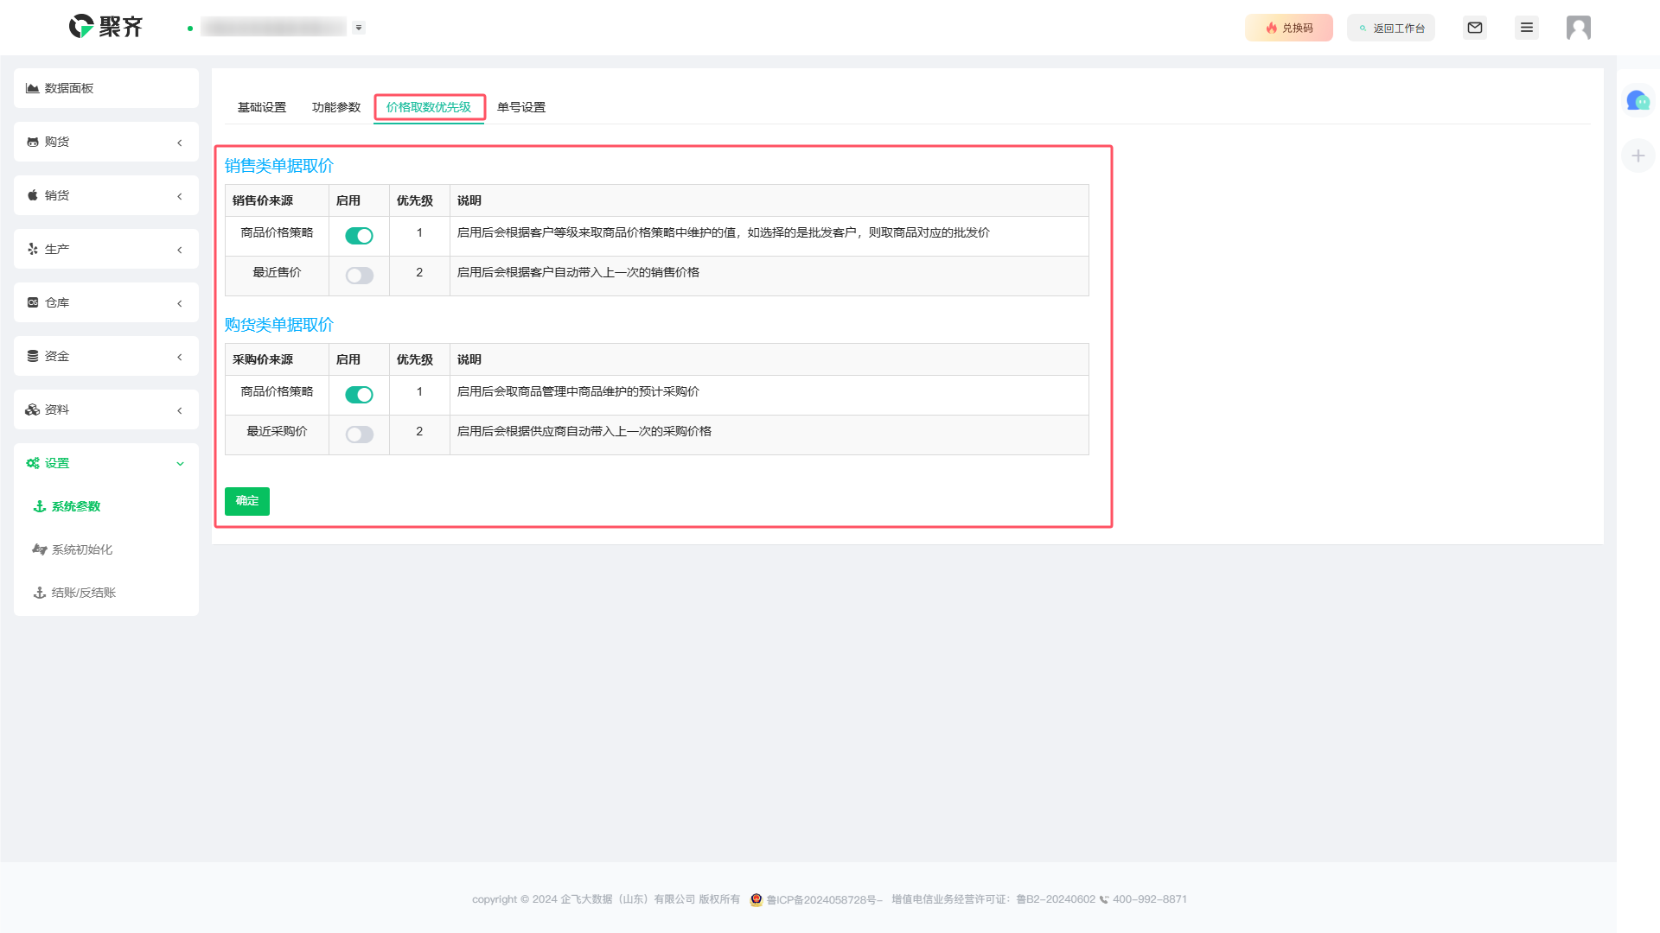Click the 资料 cubes icon
Screen dimensions: 1660x933
(33, 409)
